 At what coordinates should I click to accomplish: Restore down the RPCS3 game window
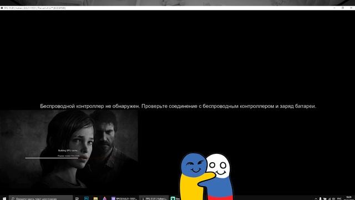[x=343, y=8]
